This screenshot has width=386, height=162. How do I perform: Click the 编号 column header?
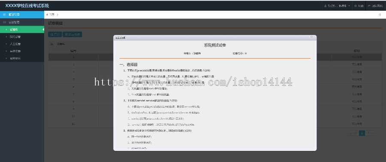73,51
